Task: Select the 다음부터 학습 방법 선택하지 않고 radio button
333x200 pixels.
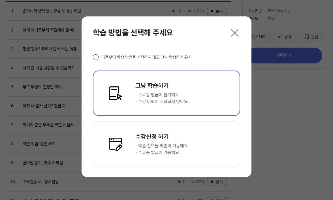Action: (x=96, y=57)
